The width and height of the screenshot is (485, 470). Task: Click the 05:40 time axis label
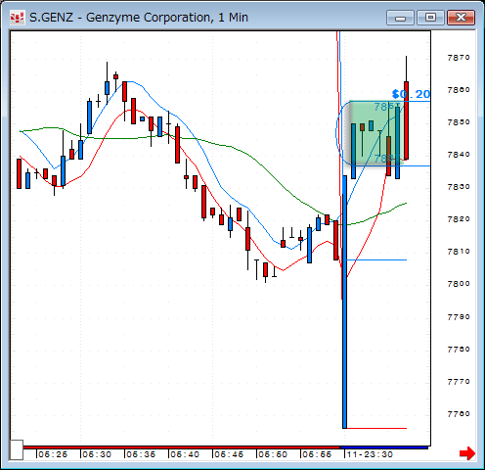[185, 454]
